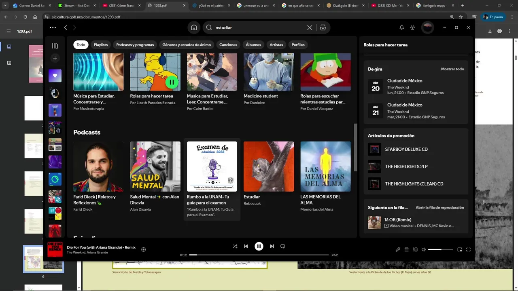Open Música para Estudiar, Concentrarse playlist
This screenshot has height=291, width=518.
point(98,82)
